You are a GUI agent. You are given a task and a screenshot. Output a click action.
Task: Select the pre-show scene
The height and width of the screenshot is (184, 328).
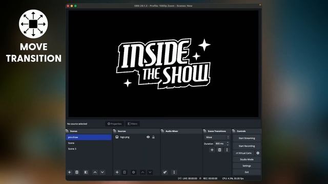[89, 137]
